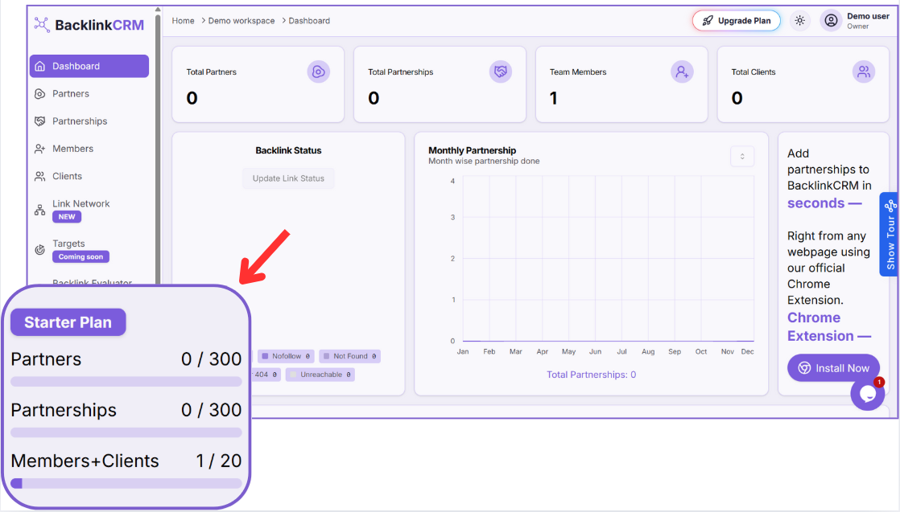This screenshot has width=900, height=512.
Task: Click the Total Clients people icon
Action: tap(864, 72)
